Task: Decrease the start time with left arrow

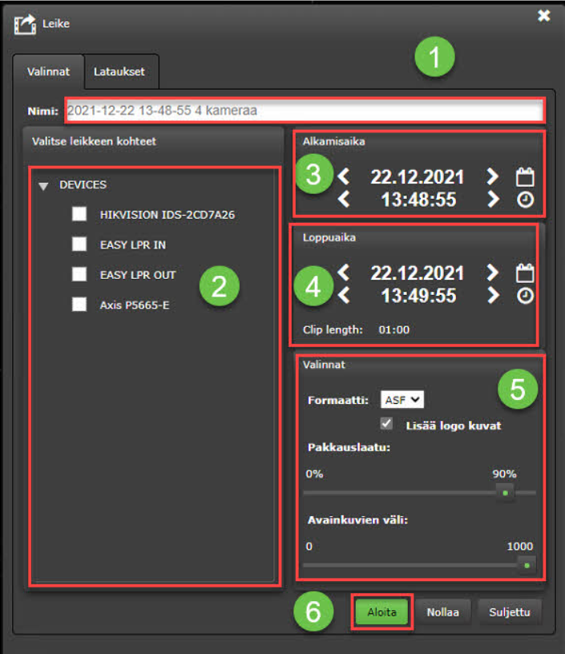Action: click(344, 199)
